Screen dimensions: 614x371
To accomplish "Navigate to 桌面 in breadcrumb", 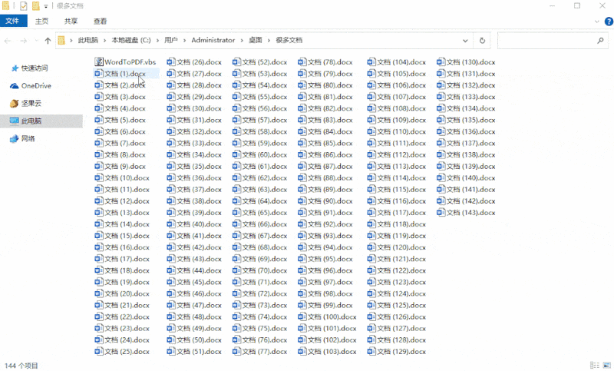I will click(256, 41).
